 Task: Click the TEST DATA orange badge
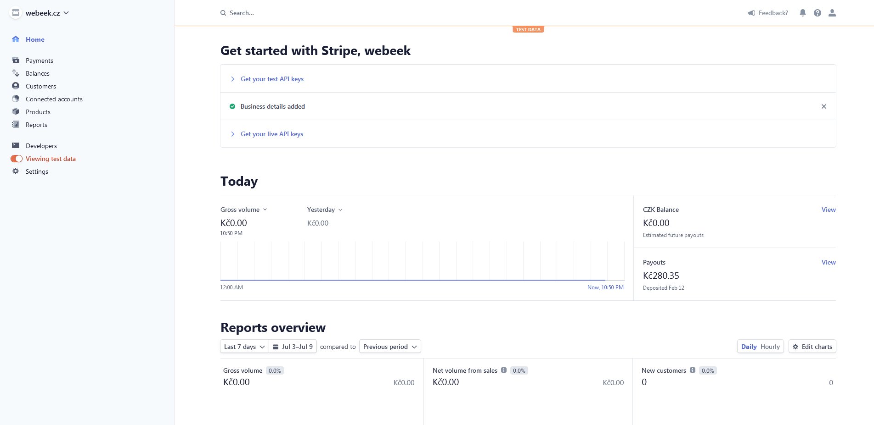[x=528, y=29]
